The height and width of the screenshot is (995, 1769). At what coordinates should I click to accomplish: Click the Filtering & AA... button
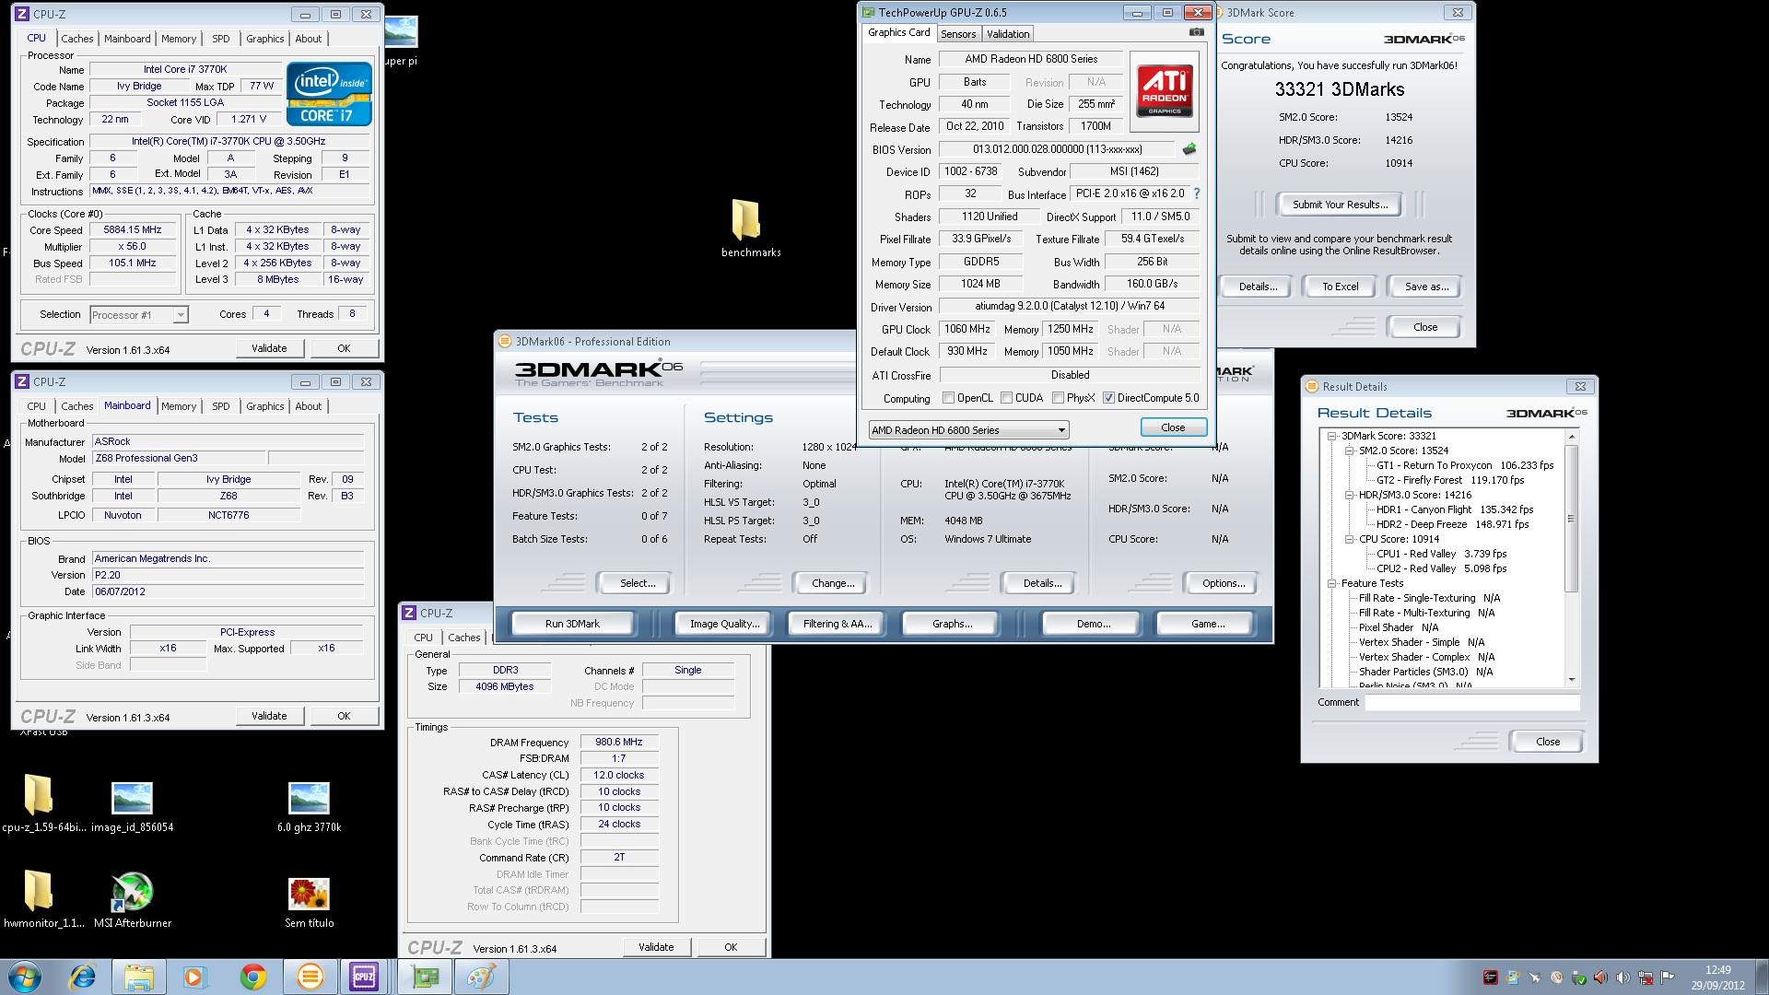(838, 624)
